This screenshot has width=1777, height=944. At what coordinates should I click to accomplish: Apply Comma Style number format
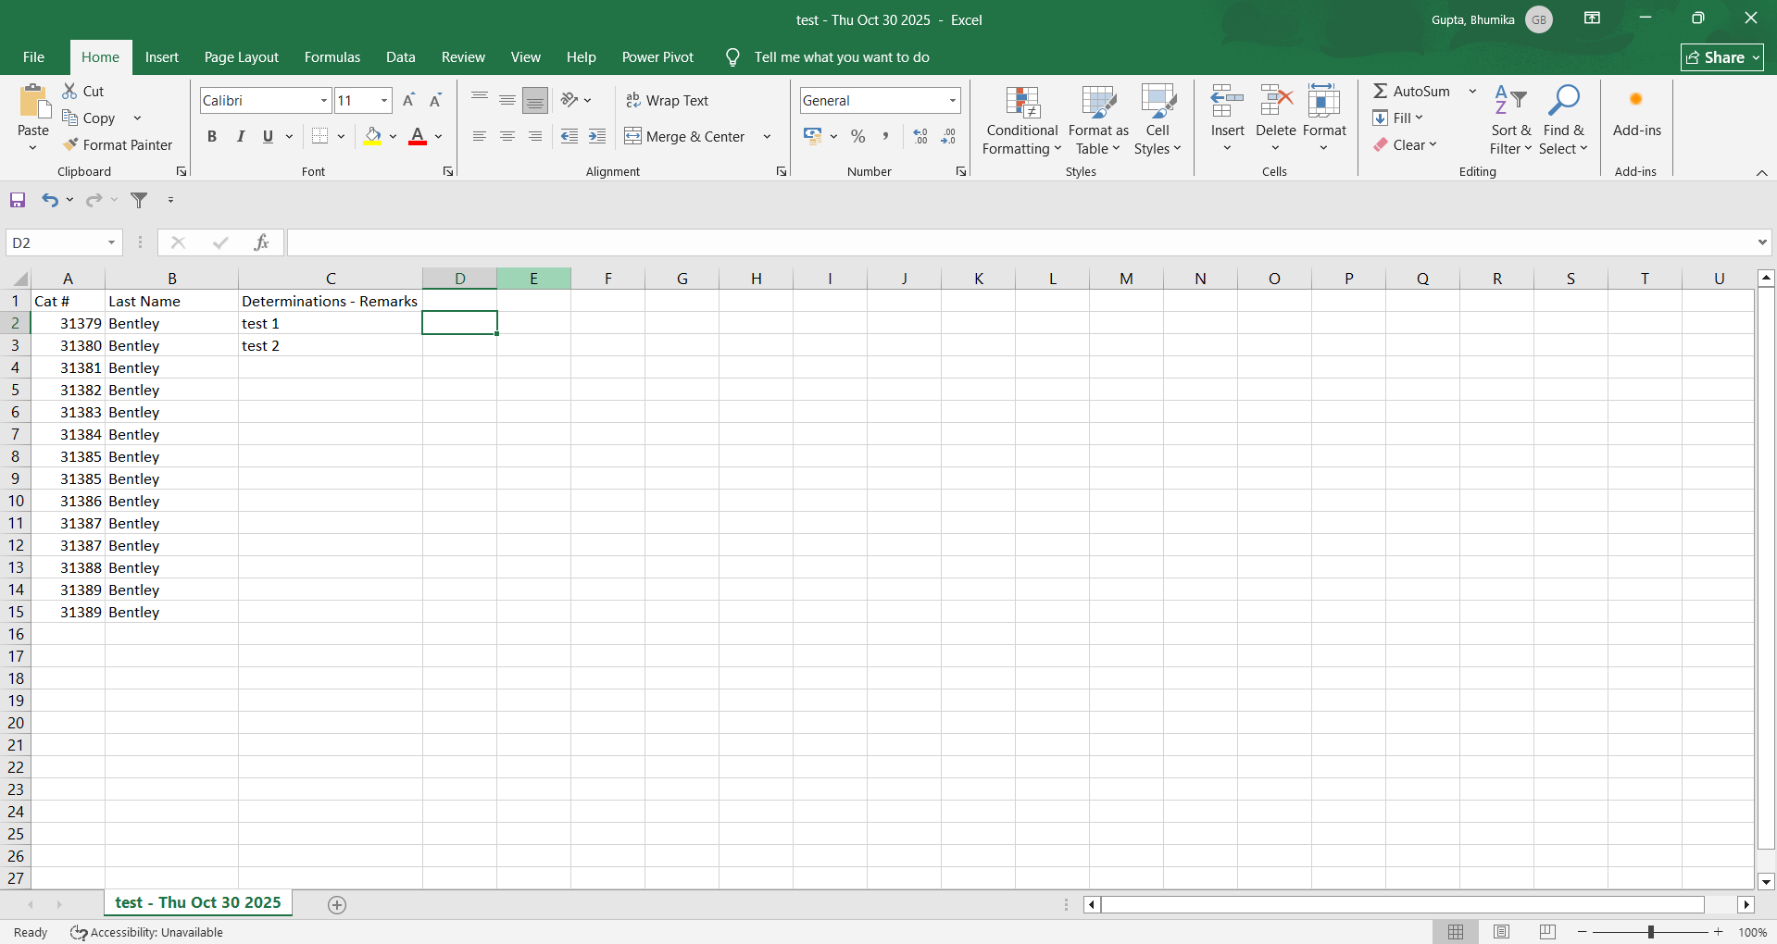pos(886,136)
